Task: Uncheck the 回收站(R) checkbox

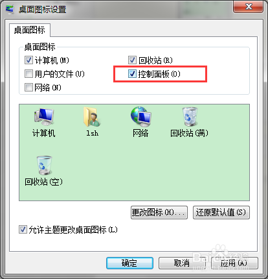Action: point(132,60)
